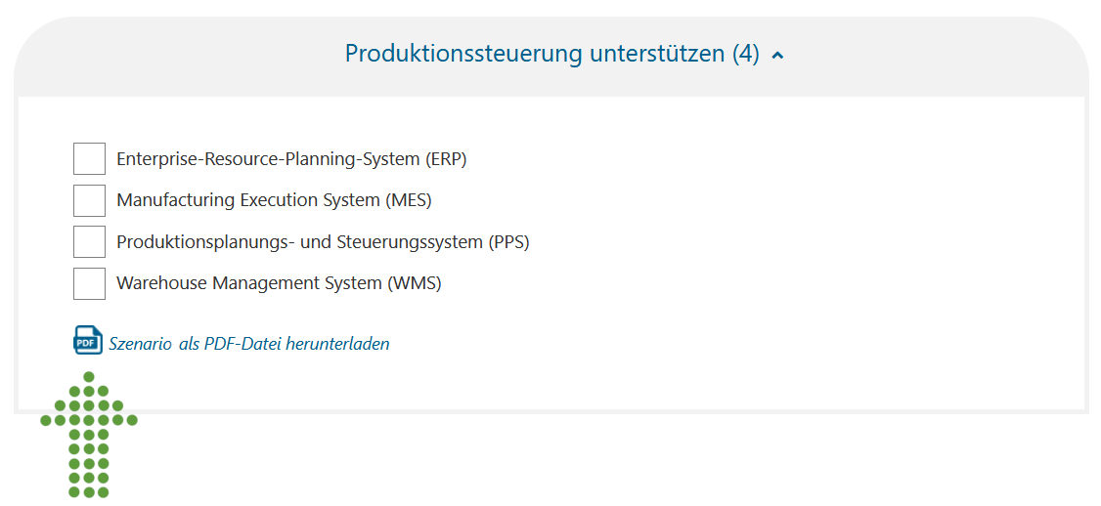Check the Enterprise-Resource-Planning-System (ERP) box
Viewport: 1101px width, 506px height.
pos(89,158)
